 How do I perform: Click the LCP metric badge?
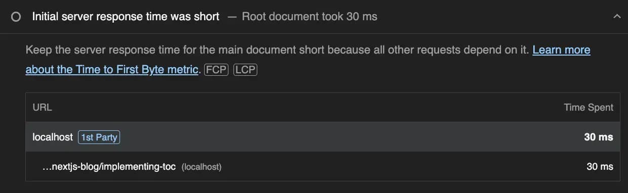click(246, 70)
